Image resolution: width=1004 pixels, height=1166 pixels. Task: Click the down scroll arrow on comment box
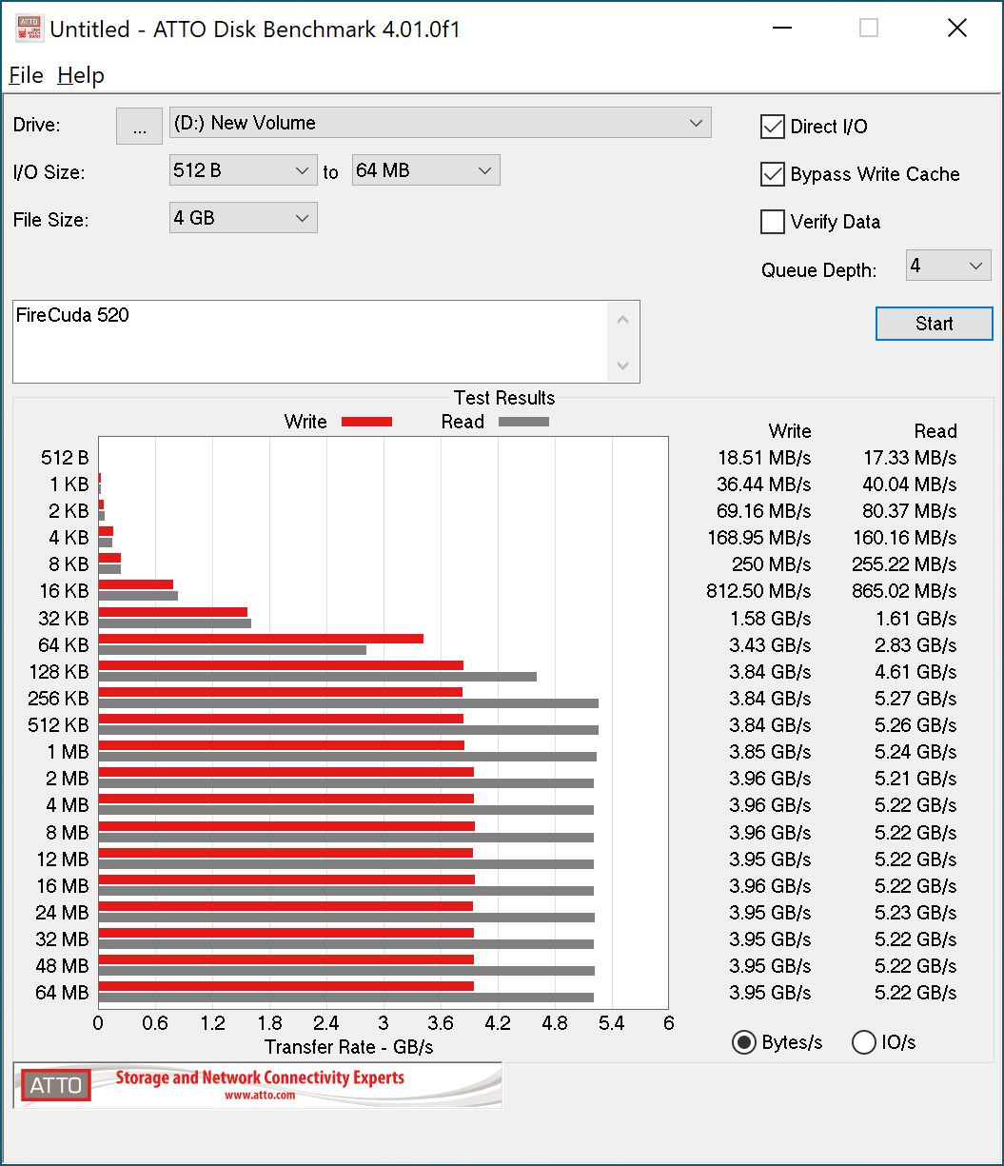[x=623, y=366]
